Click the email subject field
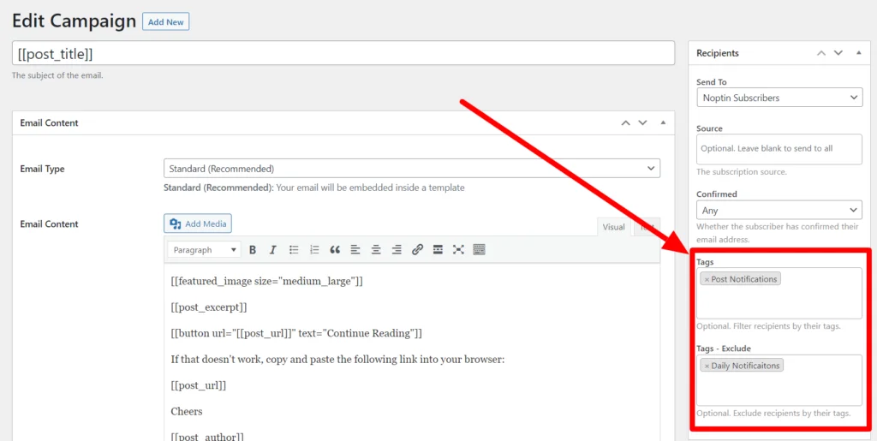Viewport: 877px width, 441px height. [x=343, y=54]
